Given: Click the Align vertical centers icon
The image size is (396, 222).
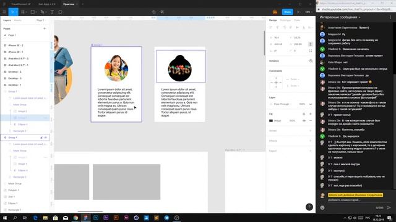Looking at the screenshot, I should [x=297, y=27].
